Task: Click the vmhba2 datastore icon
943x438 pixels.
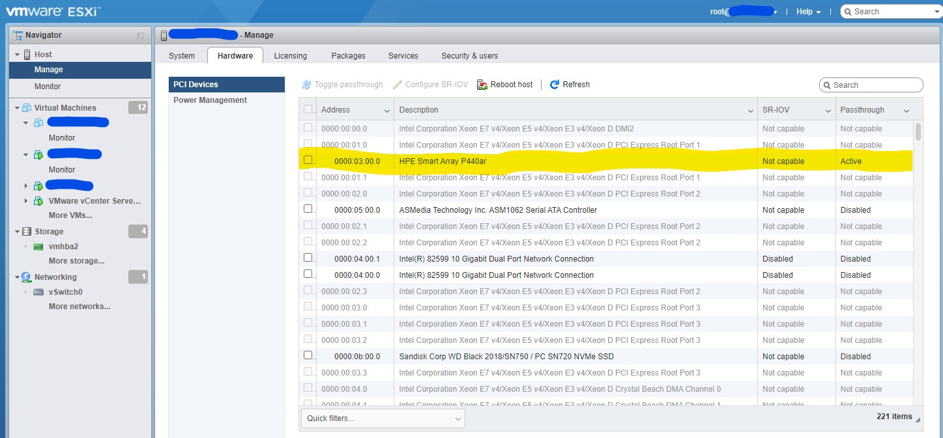Action: coord(38,247)
